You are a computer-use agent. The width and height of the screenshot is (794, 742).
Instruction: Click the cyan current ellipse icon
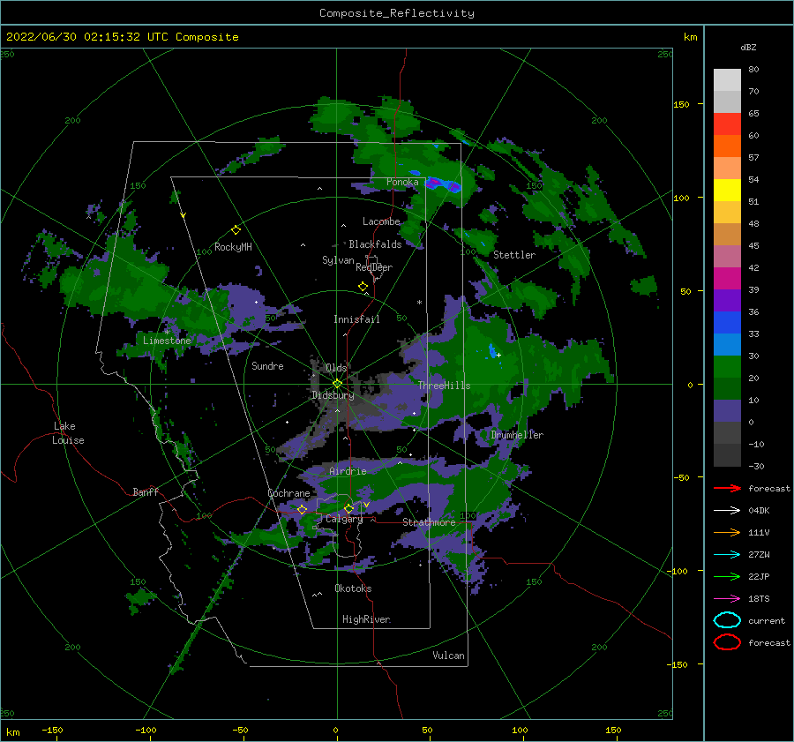tap(727, 620)
